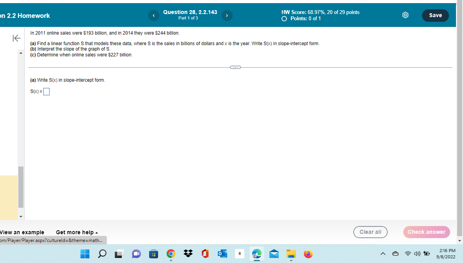Screen dimensions: 463x263
Task: Select the Points radio button
Action: [284, 18]
